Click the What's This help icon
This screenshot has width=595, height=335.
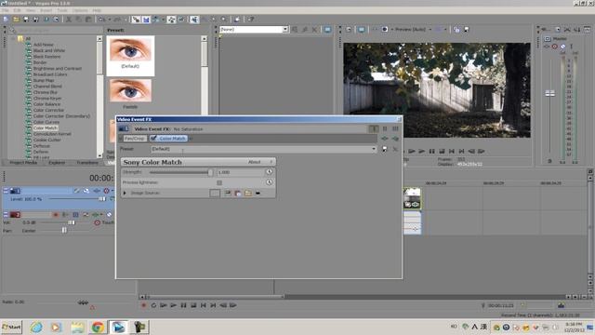pyautogui.click(x=250, y=19)
